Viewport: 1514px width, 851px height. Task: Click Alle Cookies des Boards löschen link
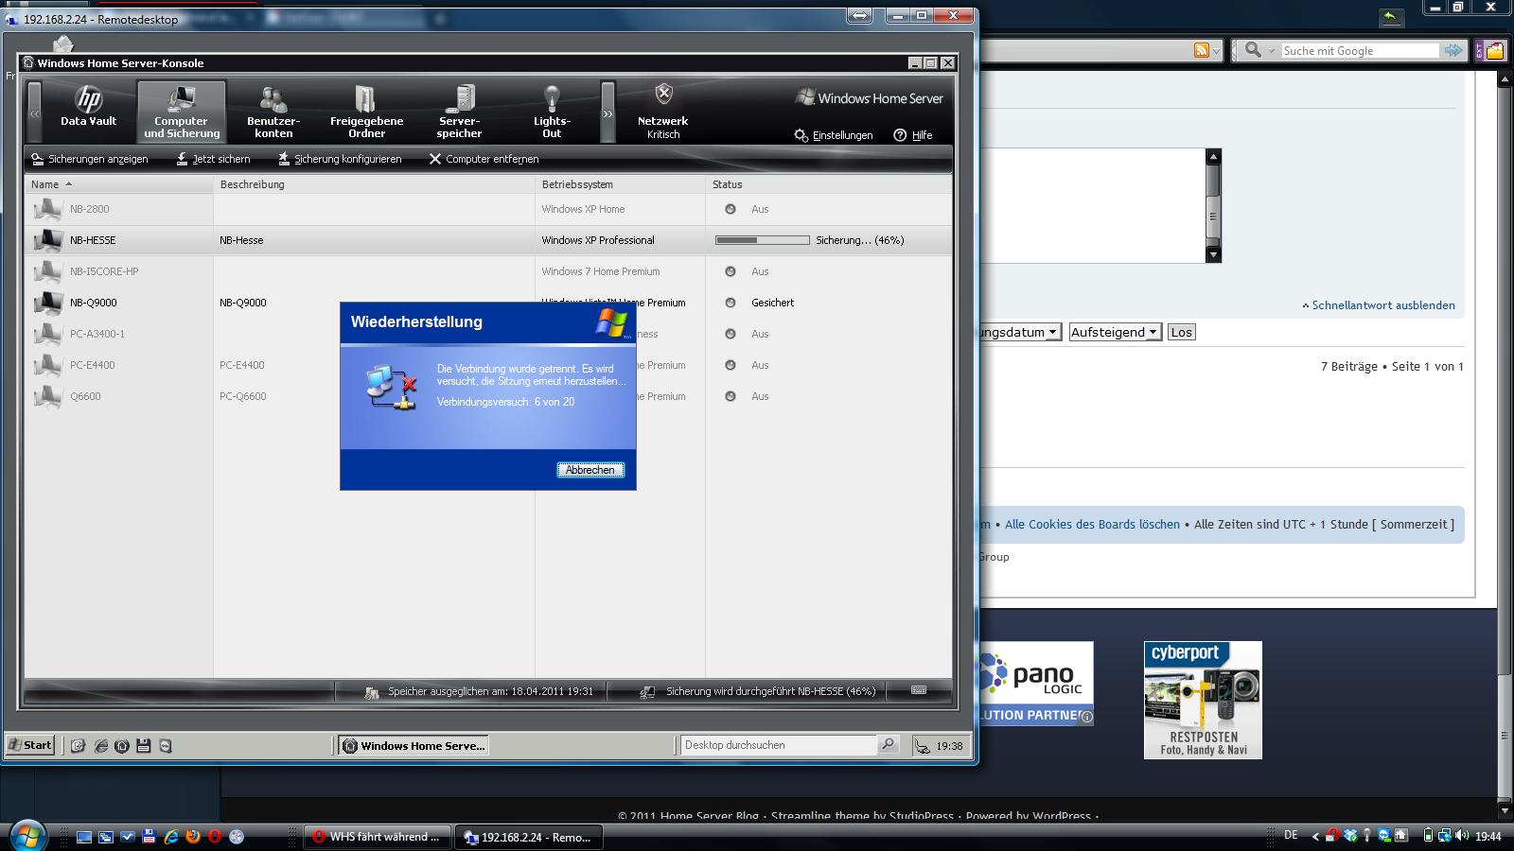pos(1092,525)
